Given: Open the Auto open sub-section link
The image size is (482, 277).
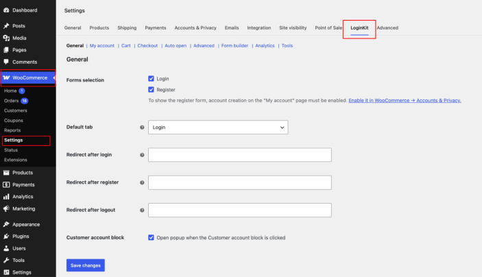Looking at the screenshot, I should click(176, 45).
